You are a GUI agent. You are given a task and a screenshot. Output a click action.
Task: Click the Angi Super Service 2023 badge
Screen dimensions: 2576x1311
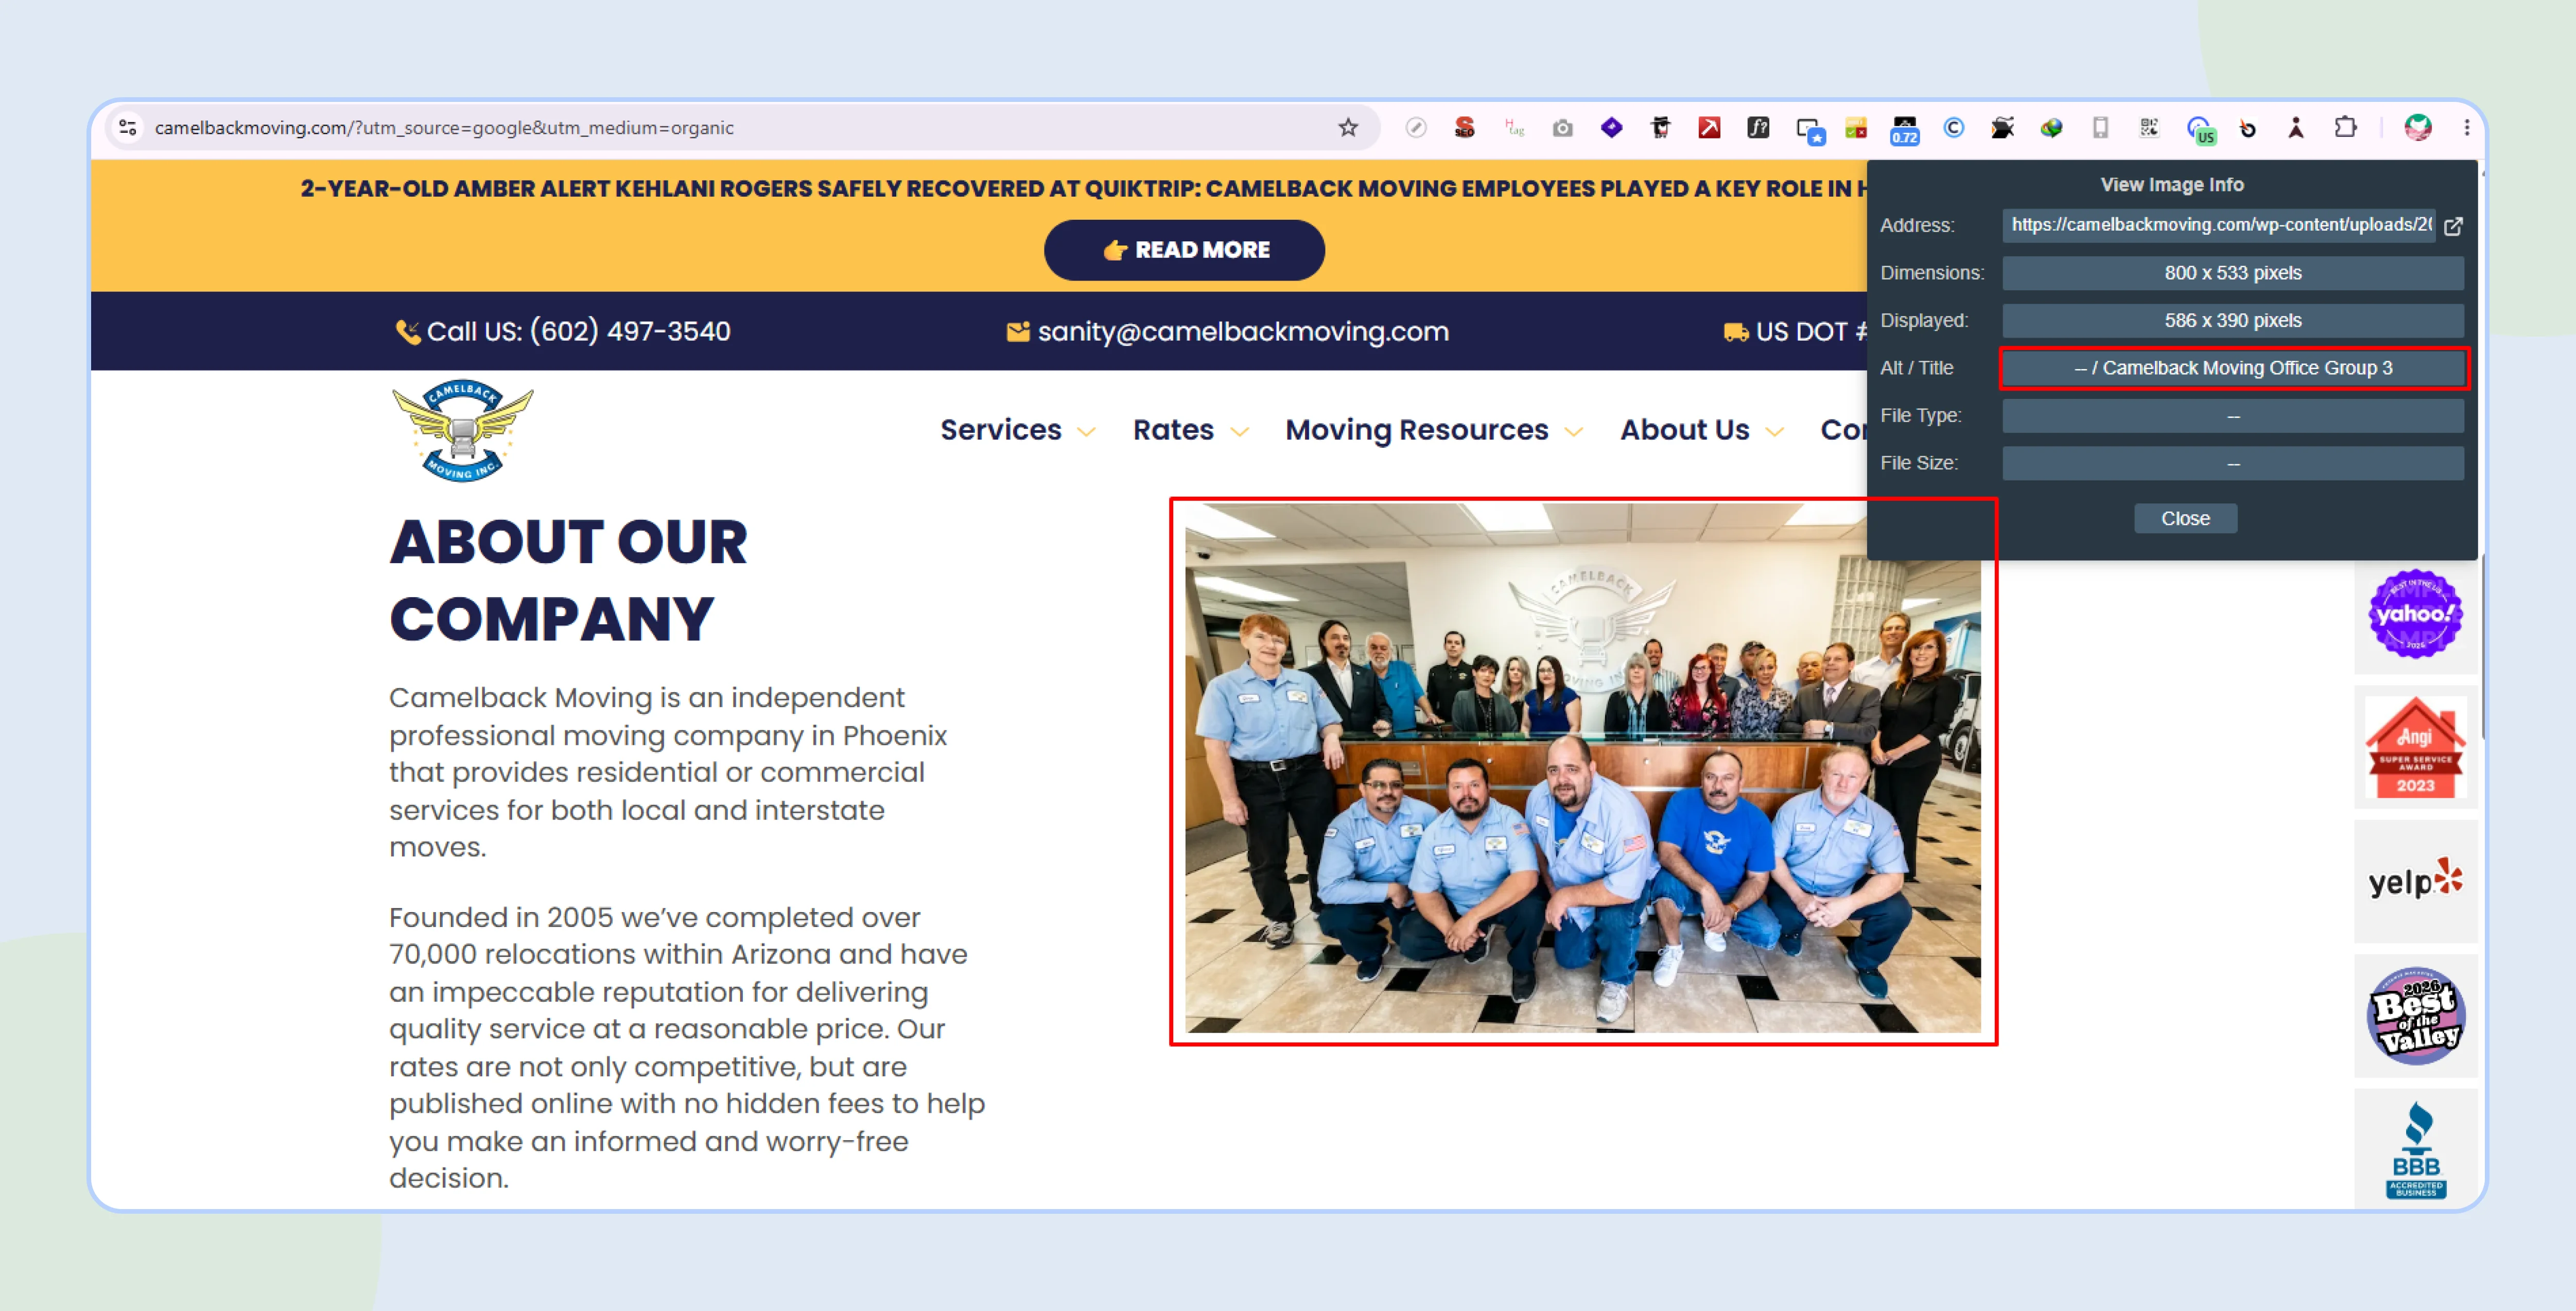(2415, 748)
